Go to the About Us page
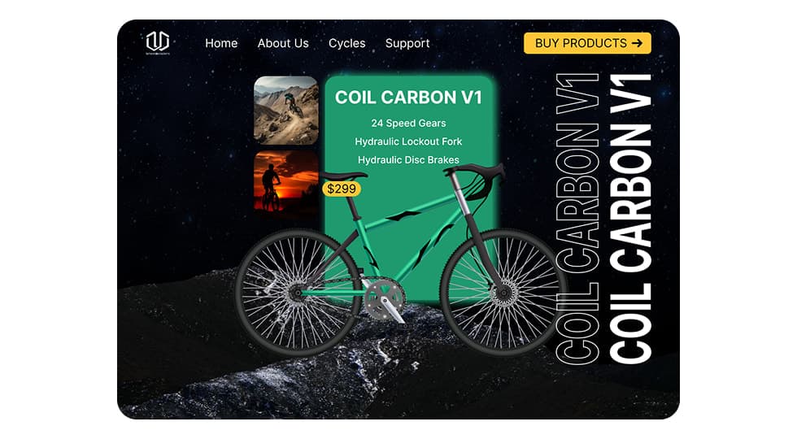Viewport: 797px width, 439px height. [x=283, y=43]
